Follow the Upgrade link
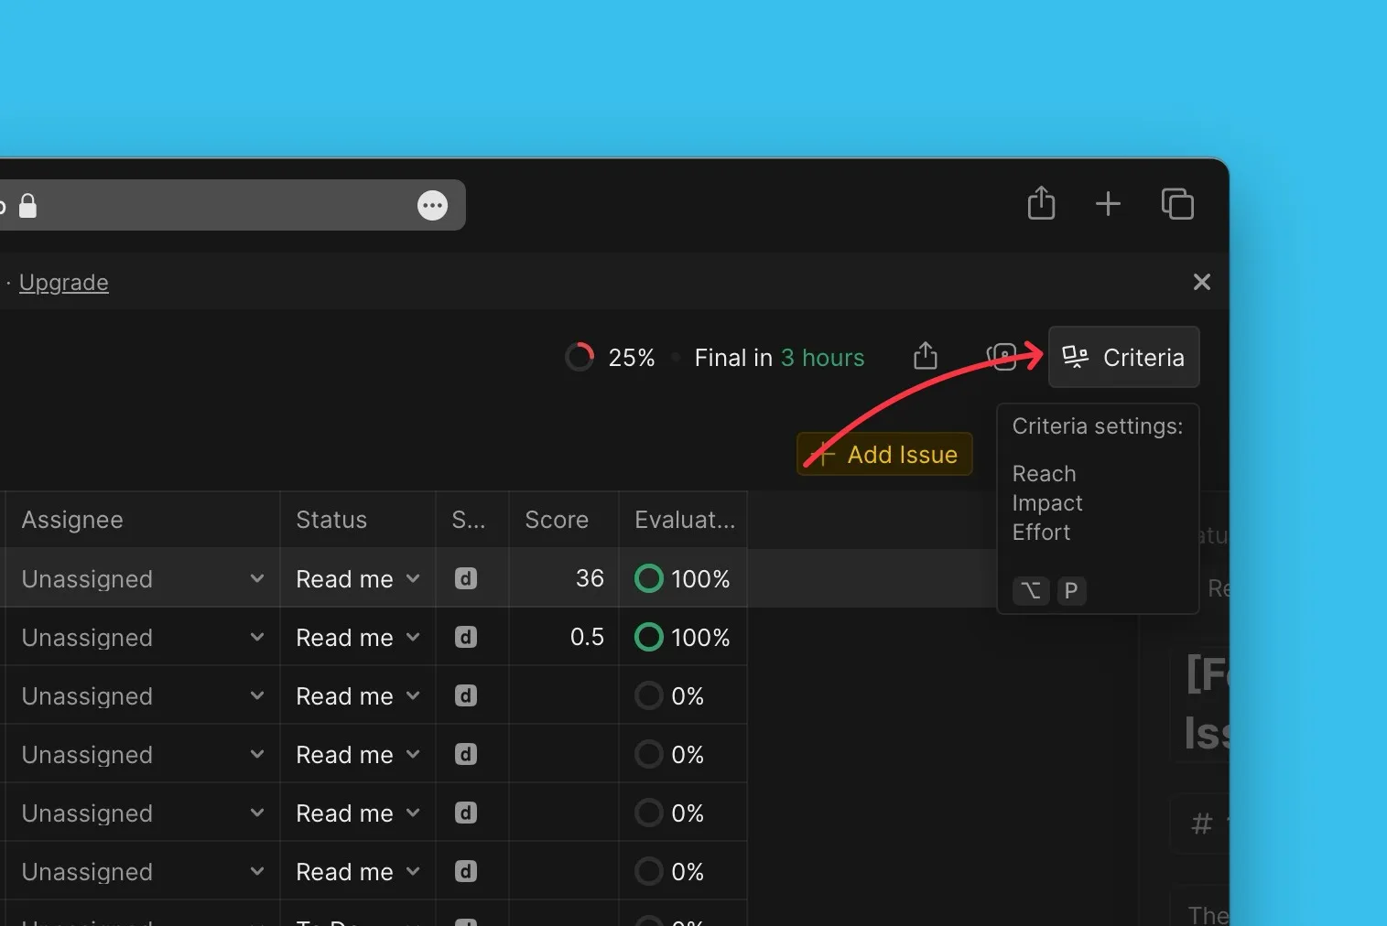 click(x=63, y=283)
